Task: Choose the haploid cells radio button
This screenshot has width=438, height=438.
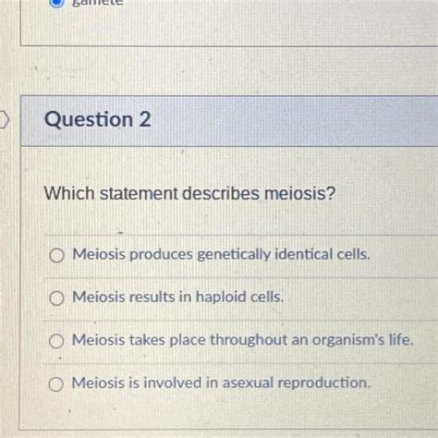Action: 56,298
